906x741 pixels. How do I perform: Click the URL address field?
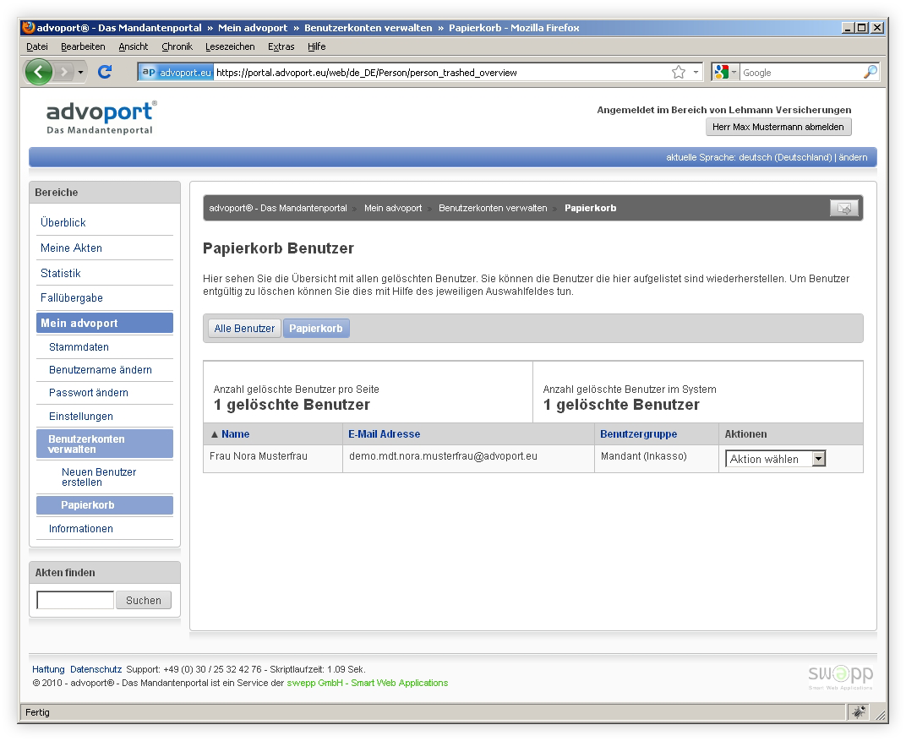[441, 72]
